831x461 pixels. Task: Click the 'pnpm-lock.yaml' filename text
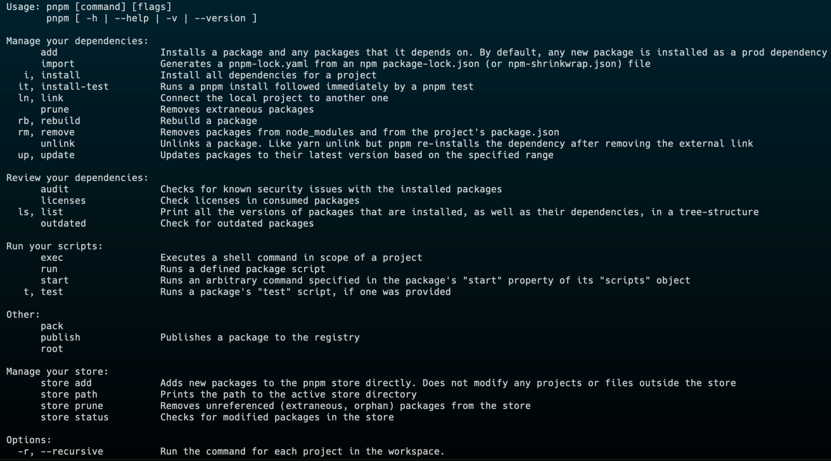(x=268, y=64)
